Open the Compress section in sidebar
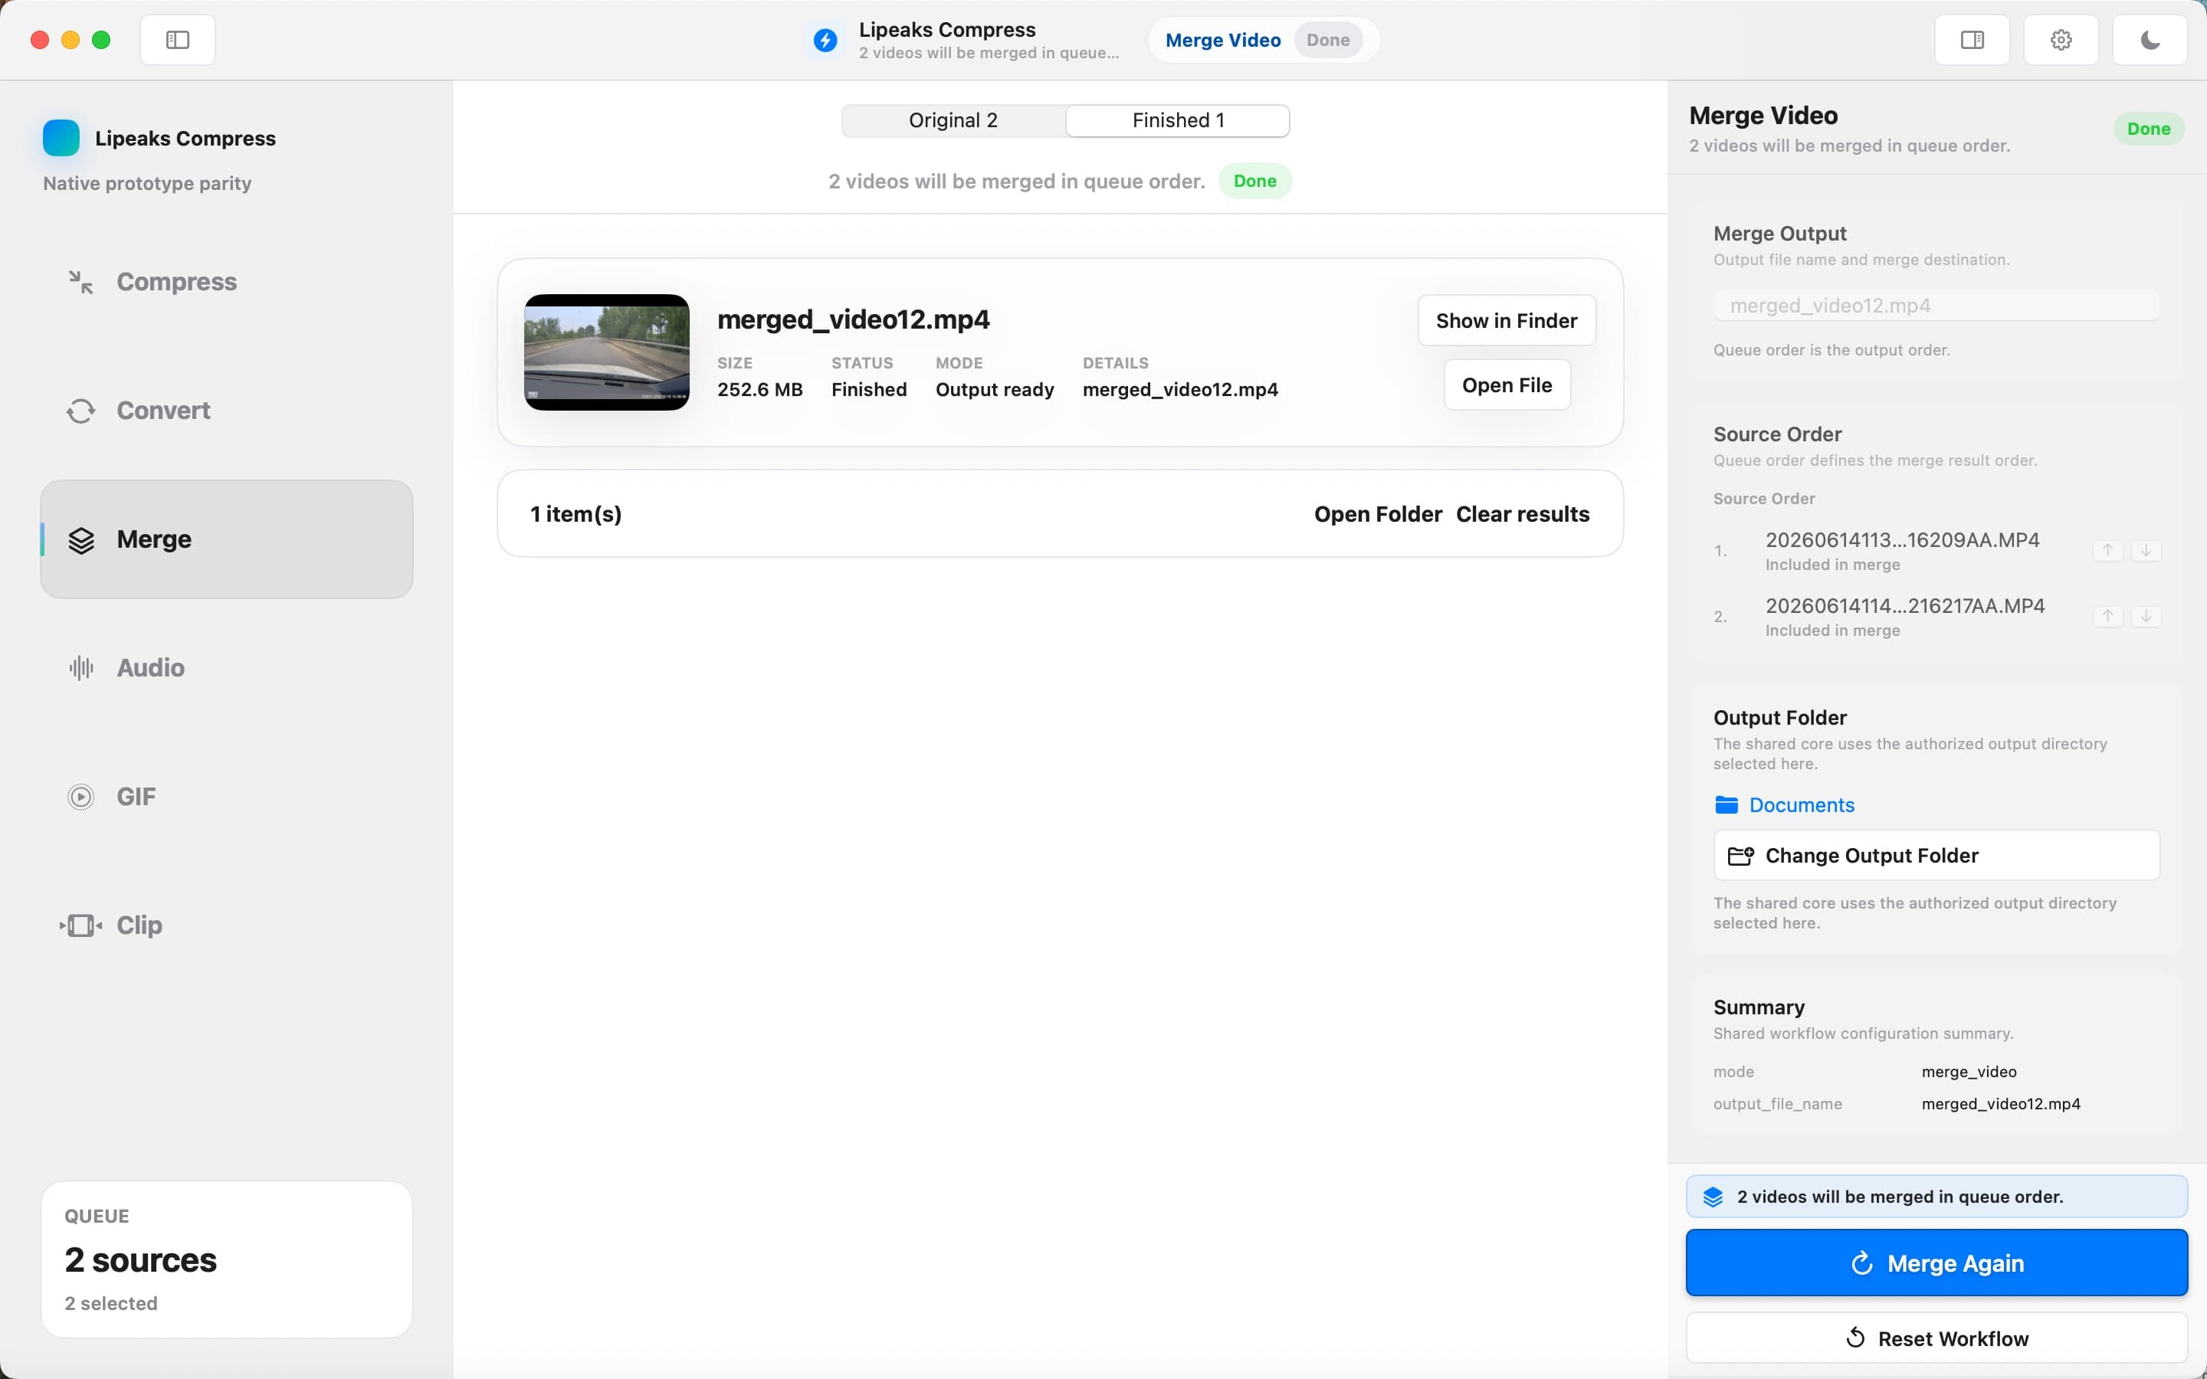 (226, 282)
